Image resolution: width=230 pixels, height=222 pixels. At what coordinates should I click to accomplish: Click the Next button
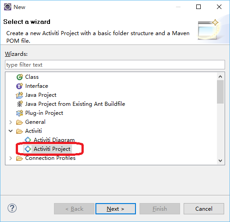(116, 208)
